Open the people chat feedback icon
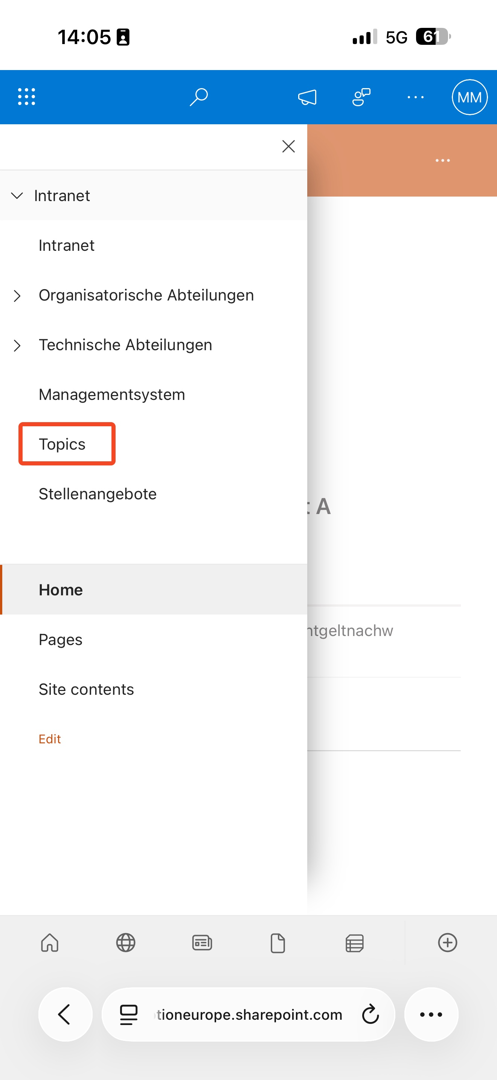497x1080 pixels. [x=361, y=97]
